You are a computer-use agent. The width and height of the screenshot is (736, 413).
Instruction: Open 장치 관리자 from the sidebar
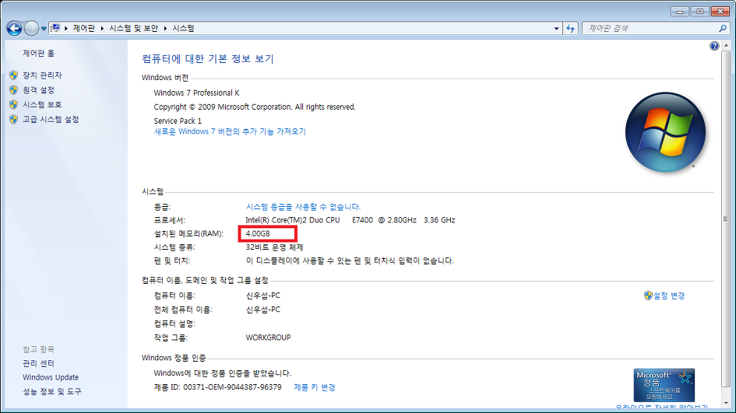pos(42,75)
